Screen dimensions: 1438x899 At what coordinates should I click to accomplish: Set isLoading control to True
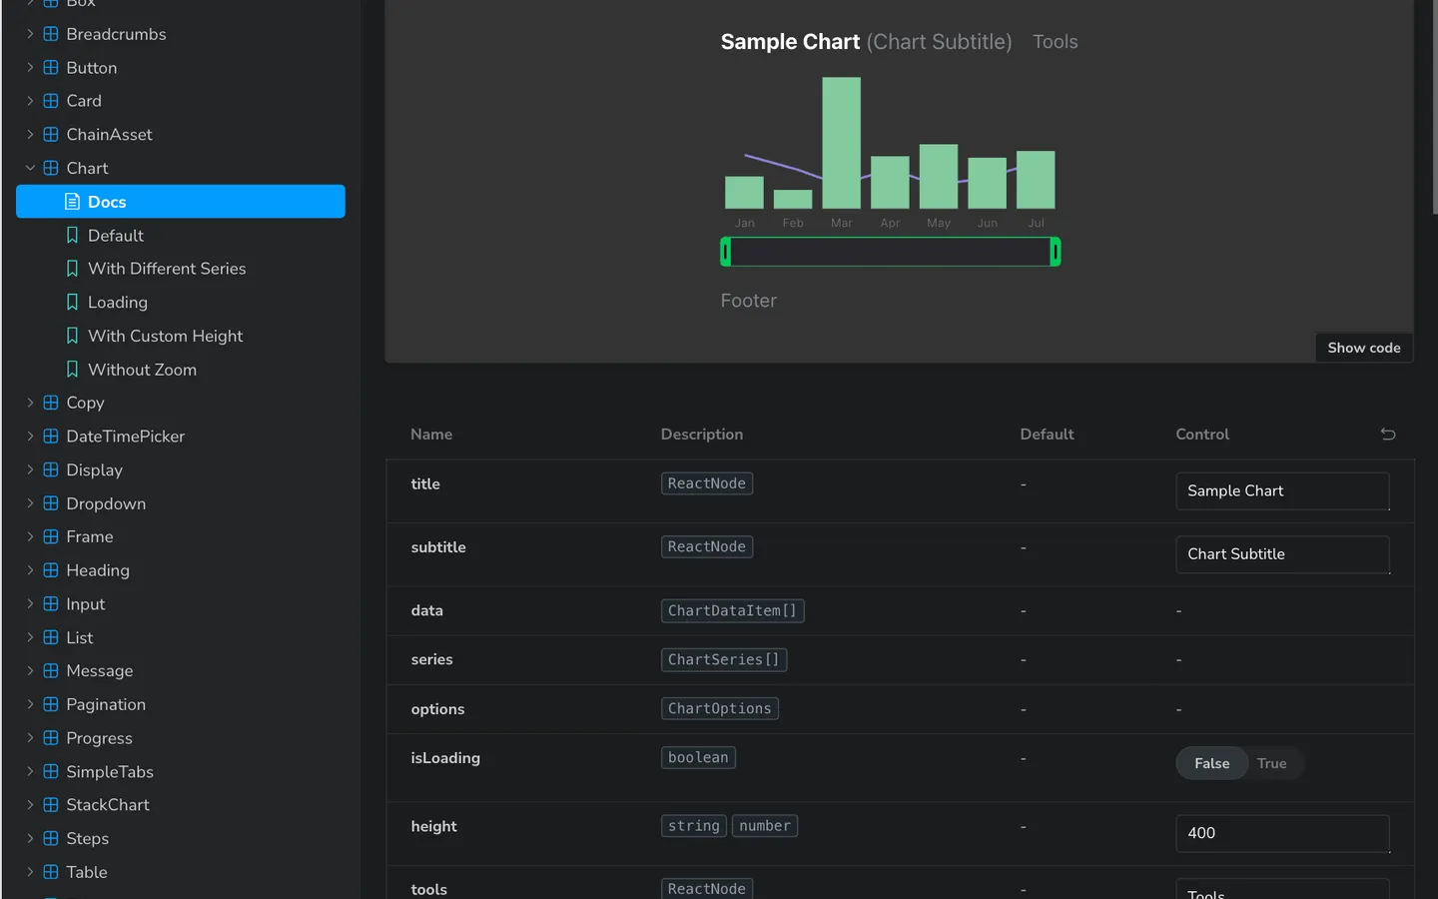pos(1271,763)
